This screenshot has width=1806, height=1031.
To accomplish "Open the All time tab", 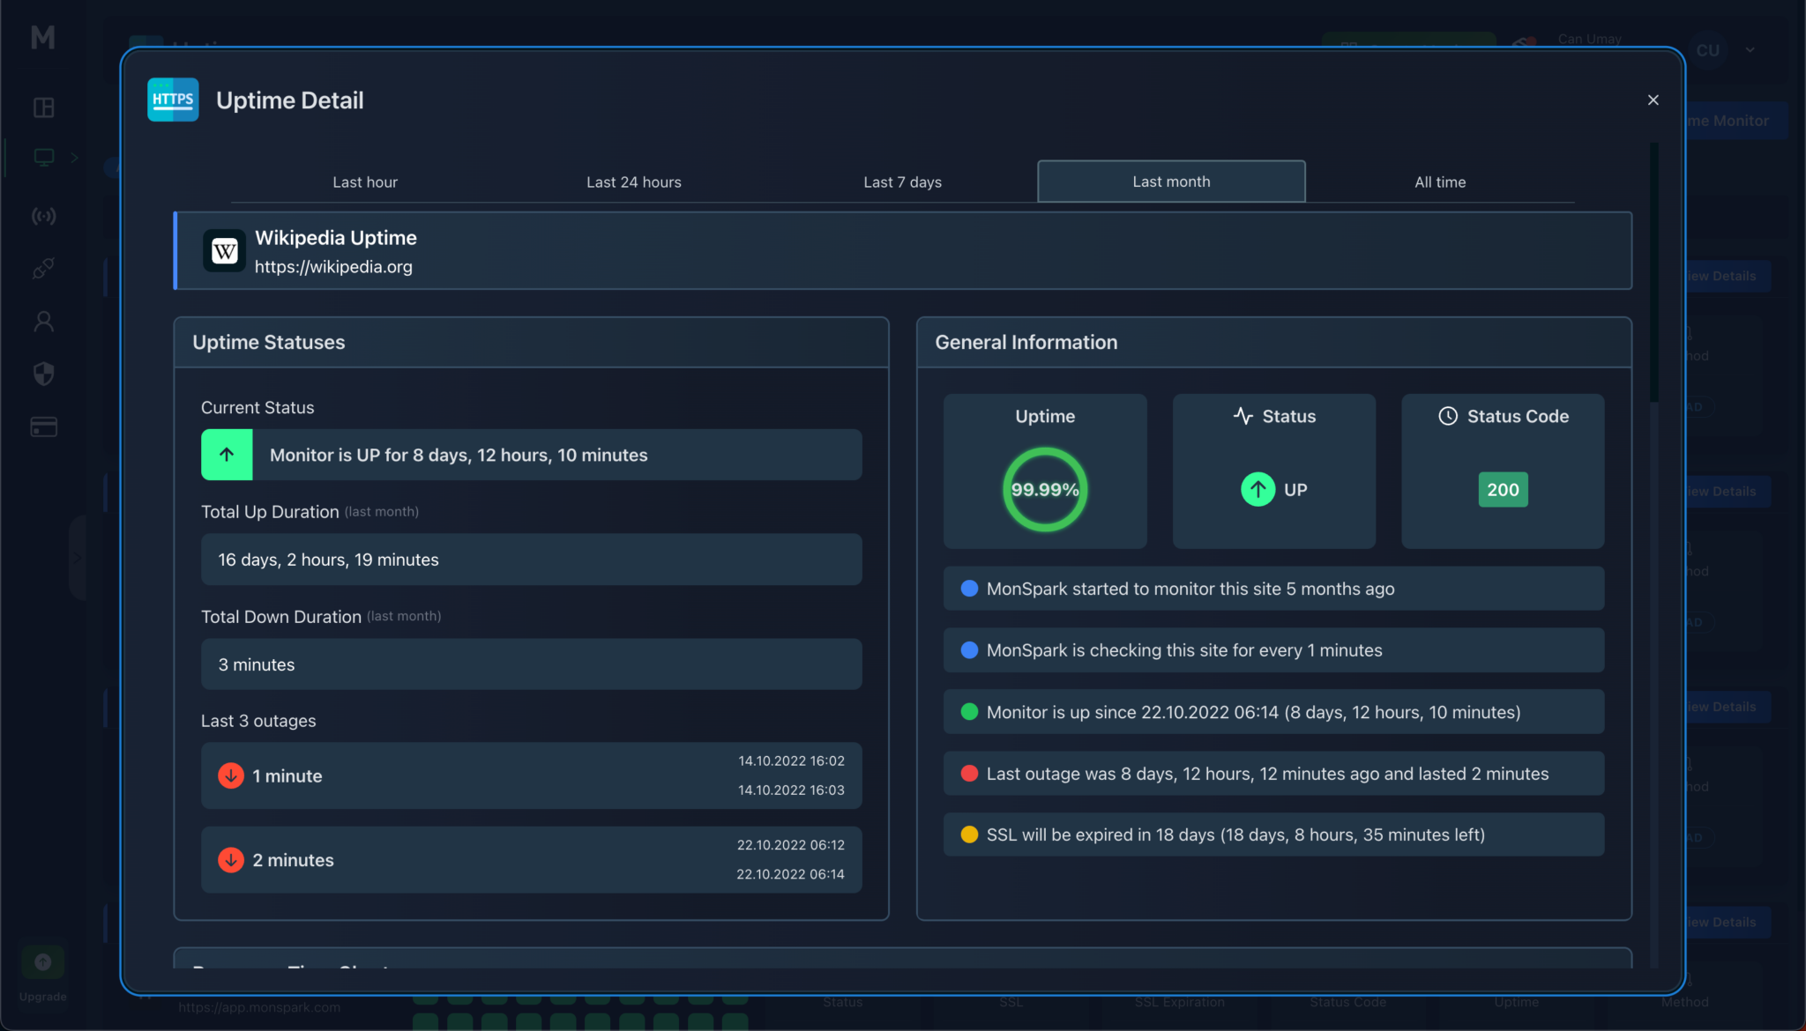I will pos(1440,182).
